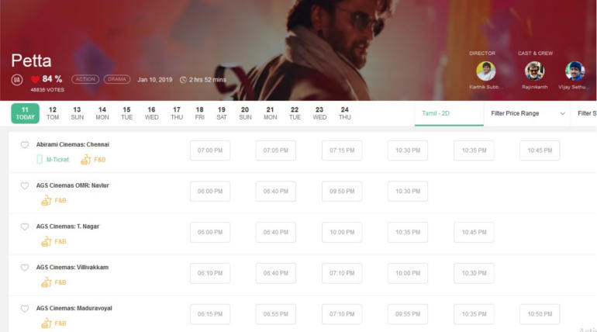Select the 12 TOM date tab
This screenshot has width=597, height=332.
point(53,113)
